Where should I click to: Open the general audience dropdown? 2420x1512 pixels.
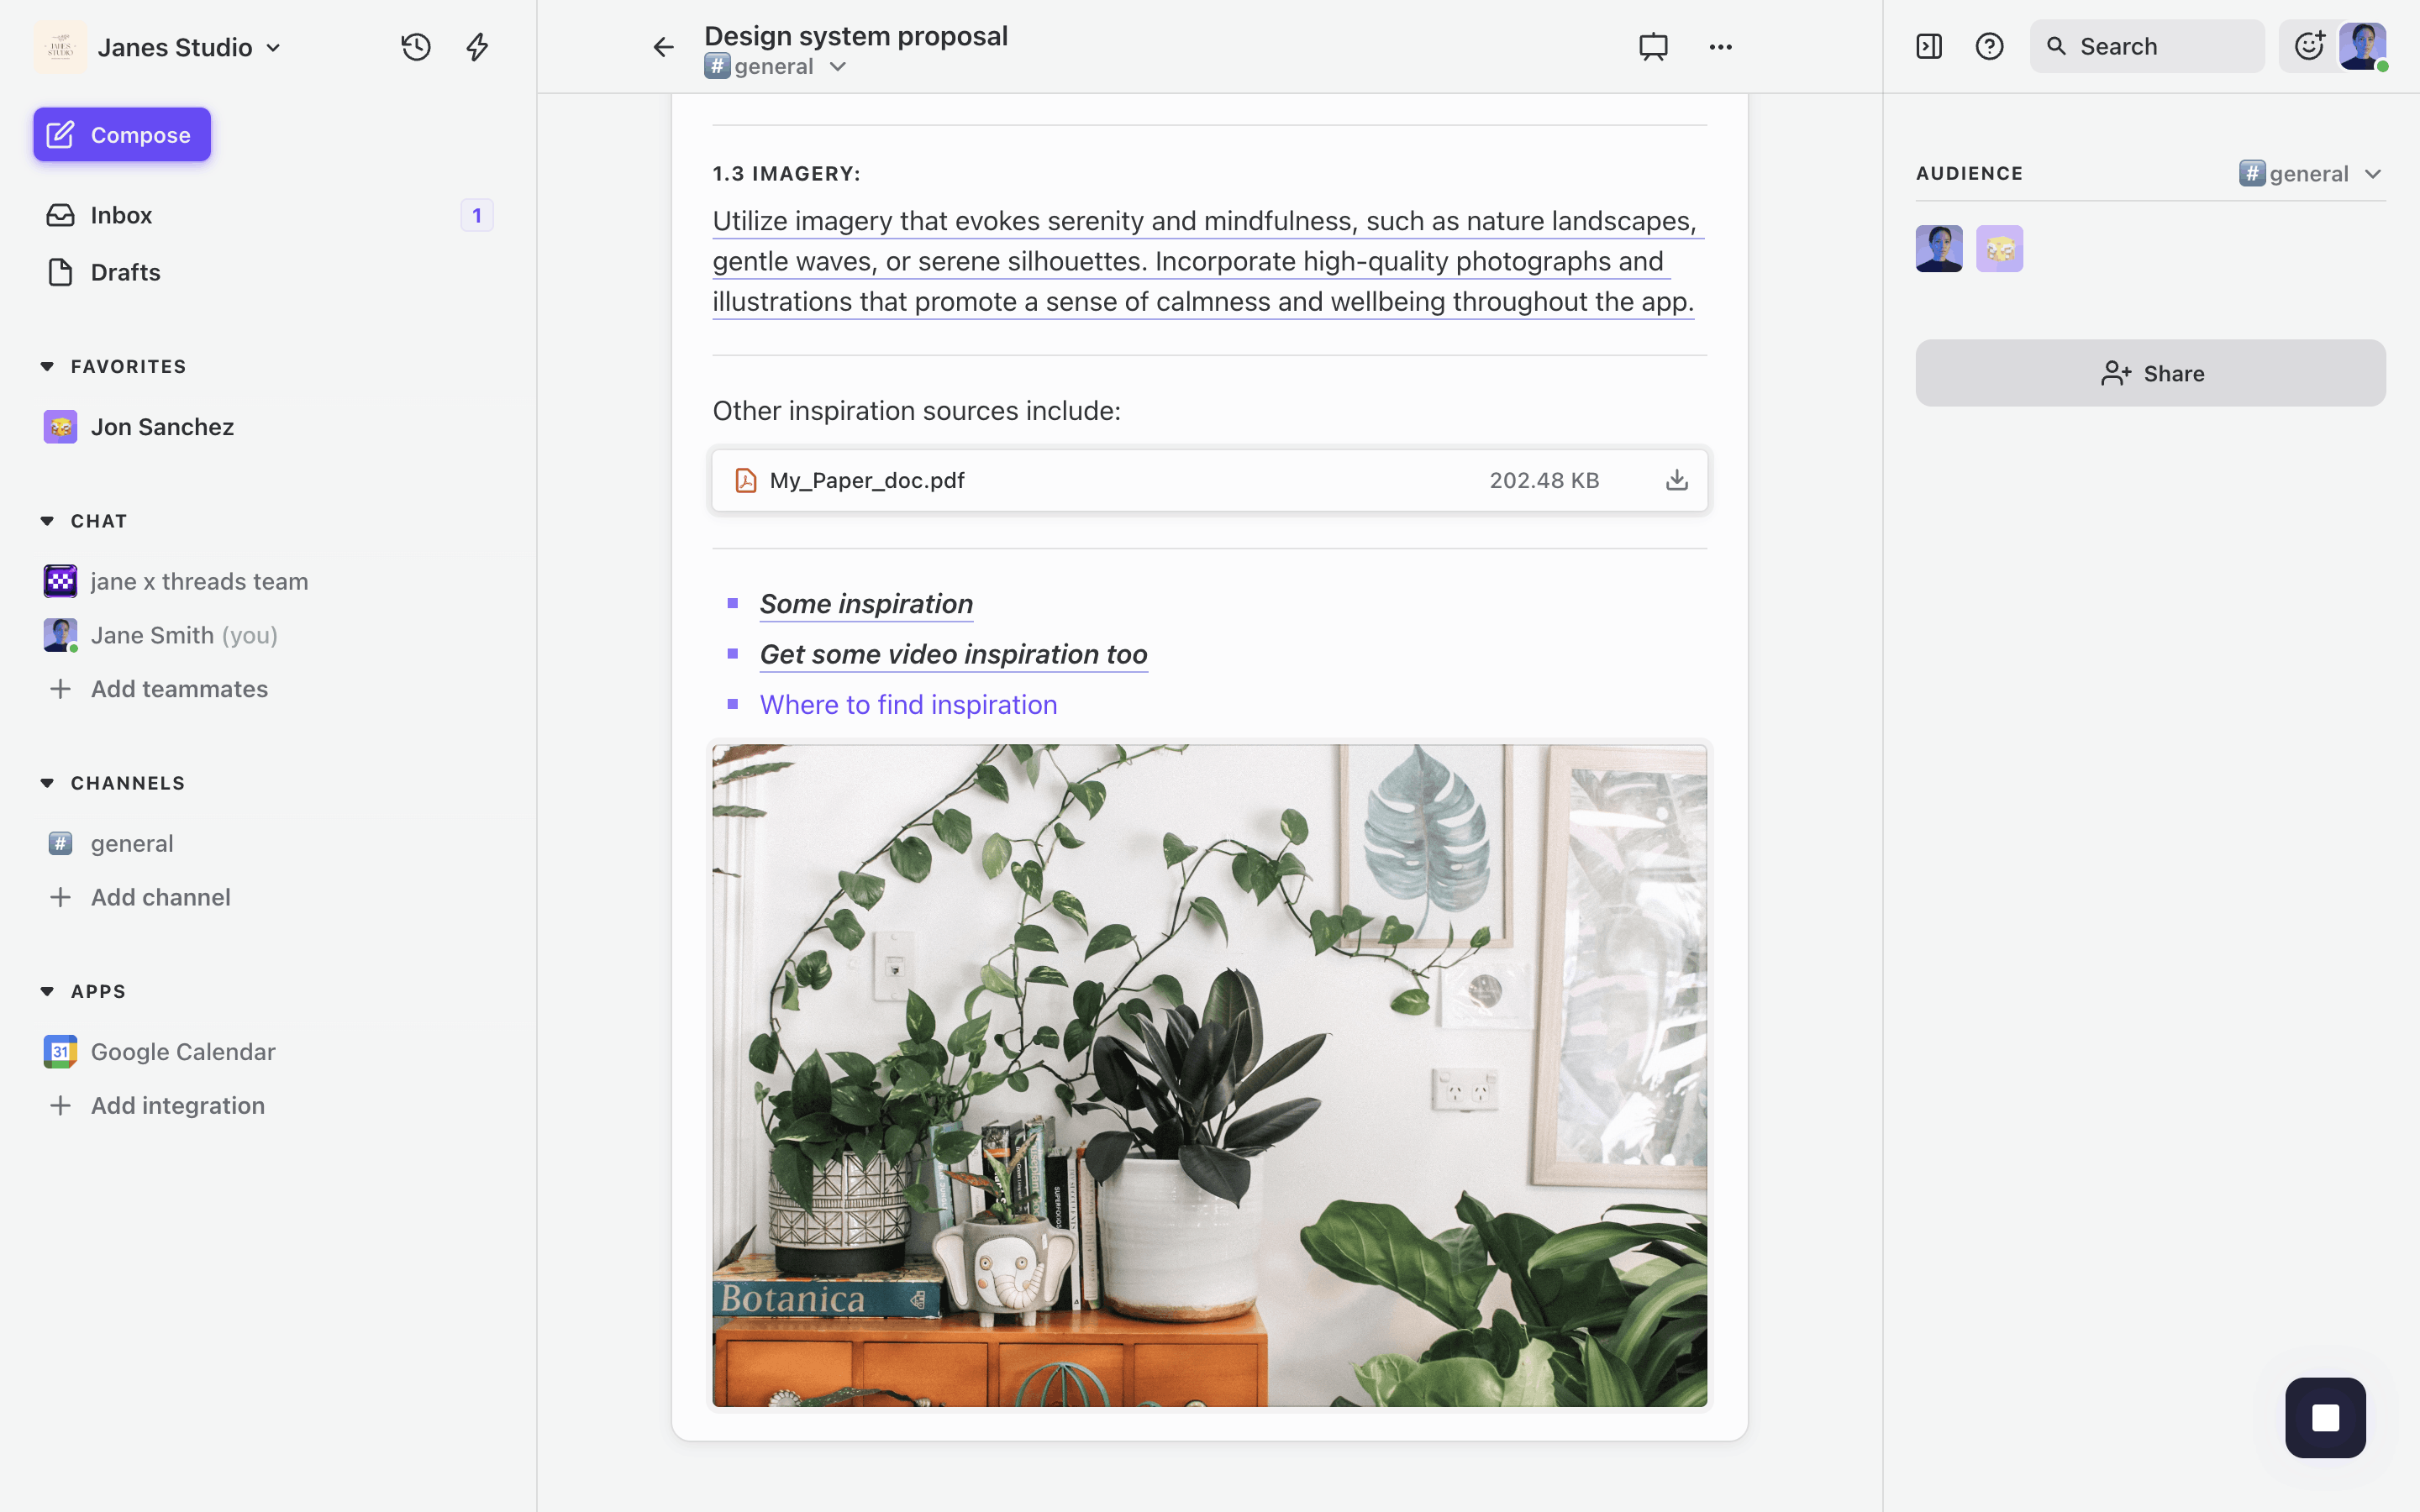coord(2310,174)
